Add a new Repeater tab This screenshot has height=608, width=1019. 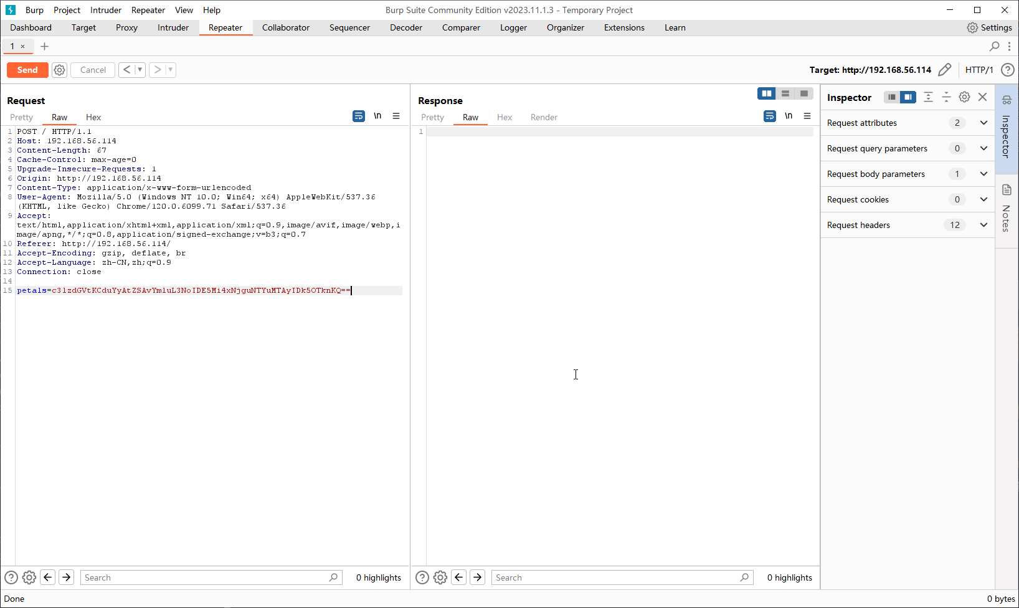pos(44,46)
